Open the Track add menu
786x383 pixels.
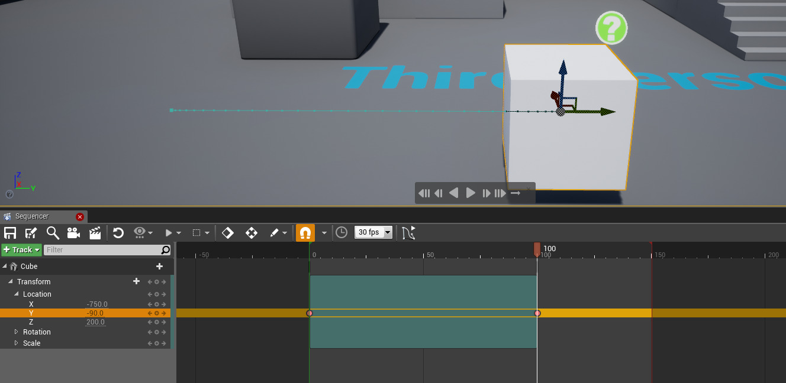[21, 249]
